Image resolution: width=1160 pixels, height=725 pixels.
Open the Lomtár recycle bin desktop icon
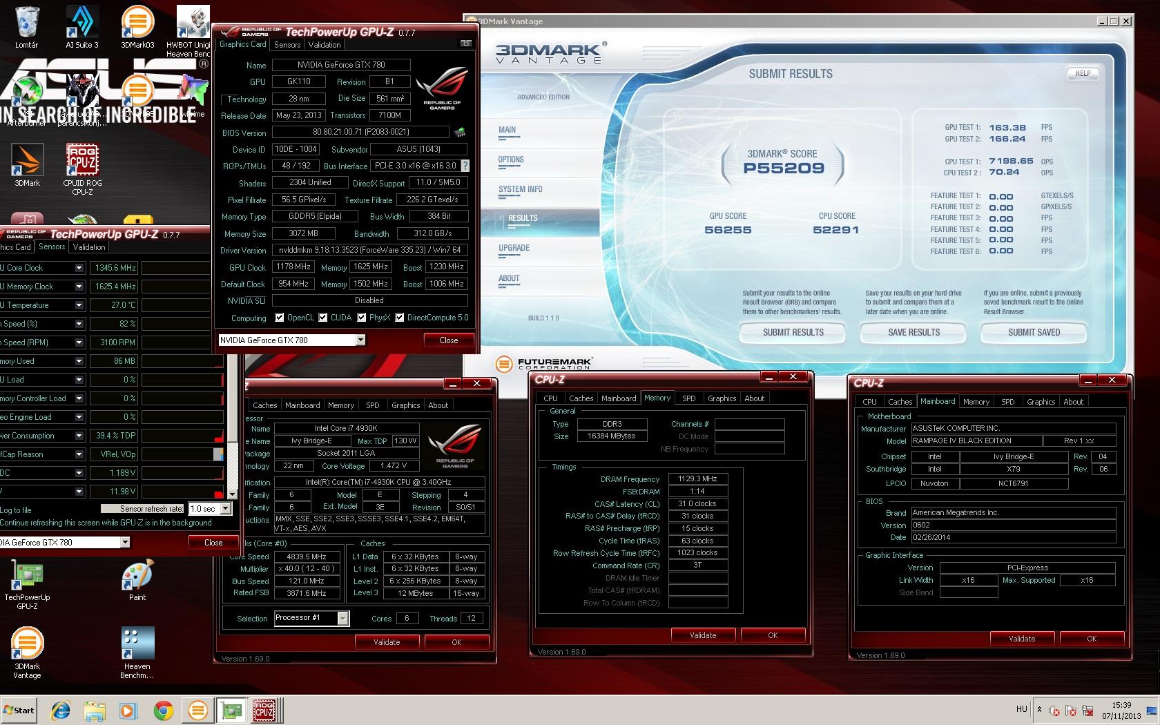(x=27, y=28)
